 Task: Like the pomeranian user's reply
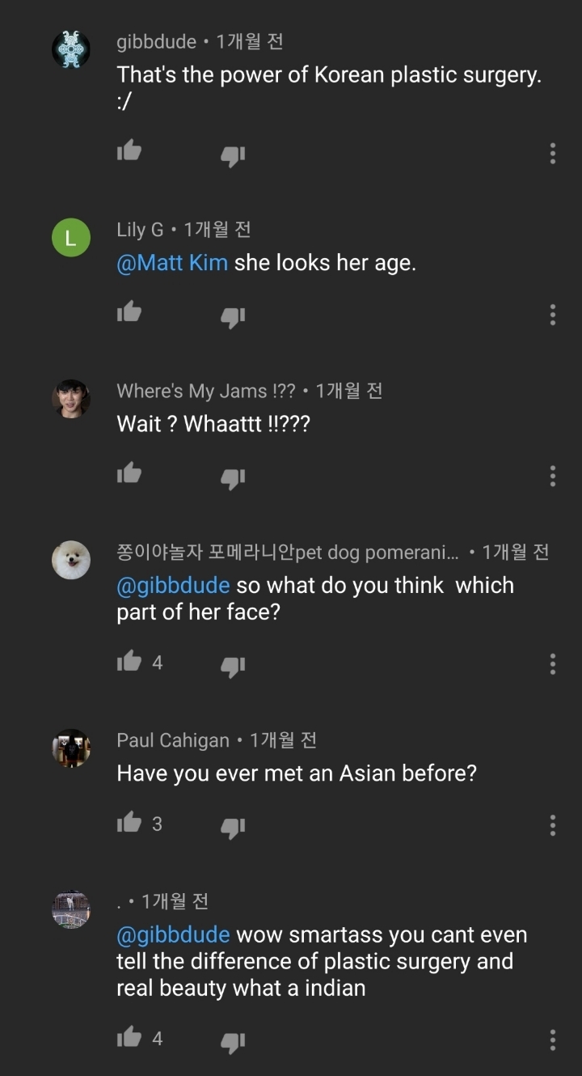click(129, 662)
